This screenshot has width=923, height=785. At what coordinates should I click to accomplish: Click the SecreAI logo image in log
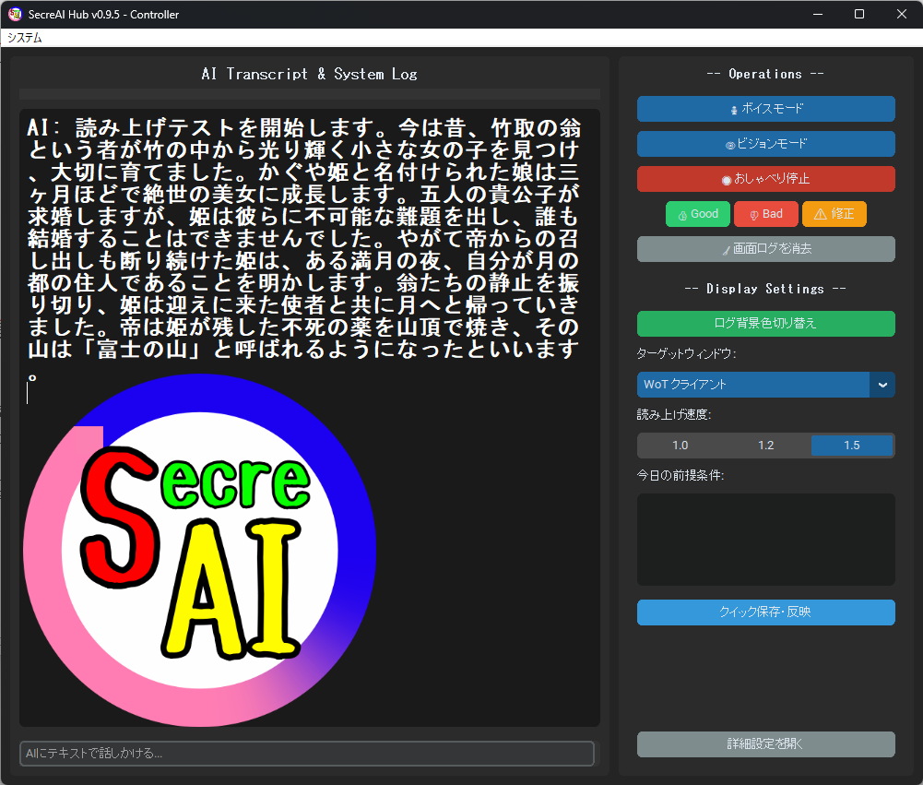click(x=199, y=550)
